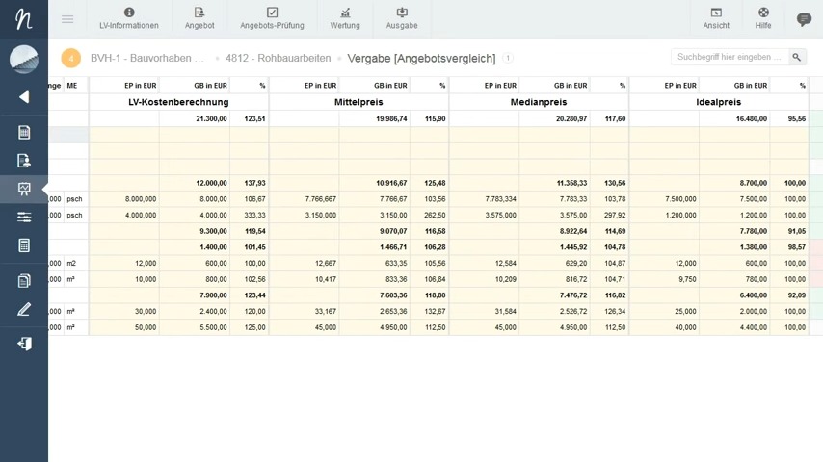The width and height of the screenshot is (823, 462).
Task: Expand the Ansicht view options
Action: tap(716, 18)
